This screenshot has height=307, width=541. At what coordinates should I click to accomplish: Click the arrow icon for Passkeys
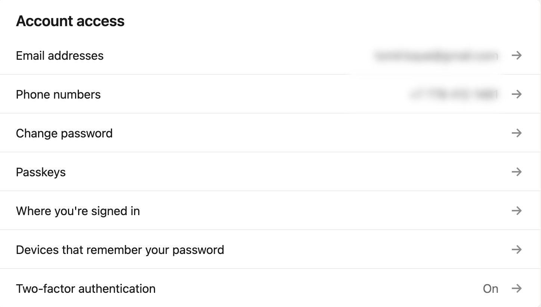(516, 172)
